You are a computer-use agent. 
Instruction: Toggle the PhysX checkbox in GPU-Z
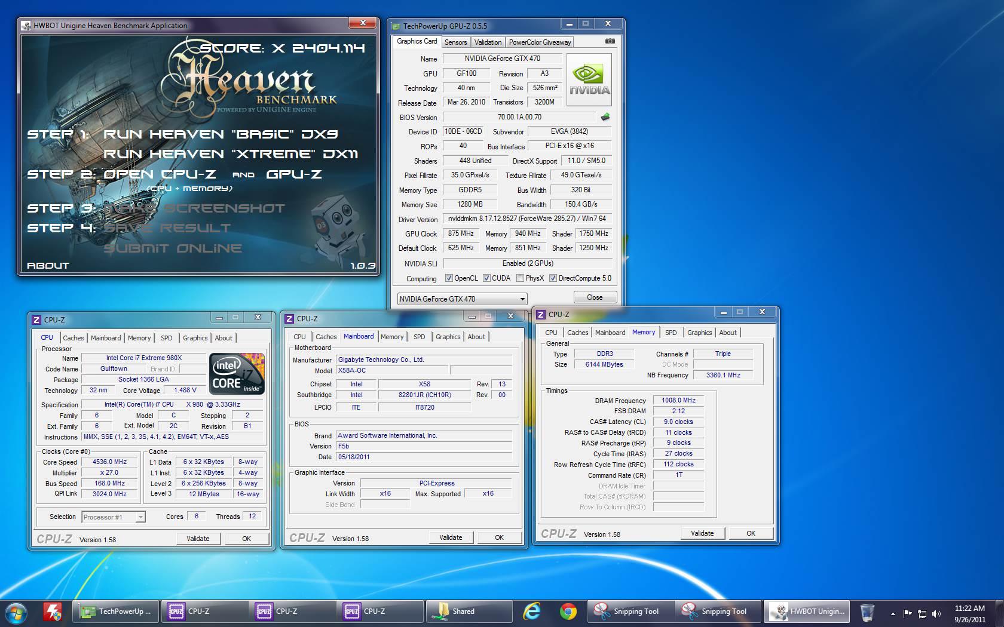point(520,278)
